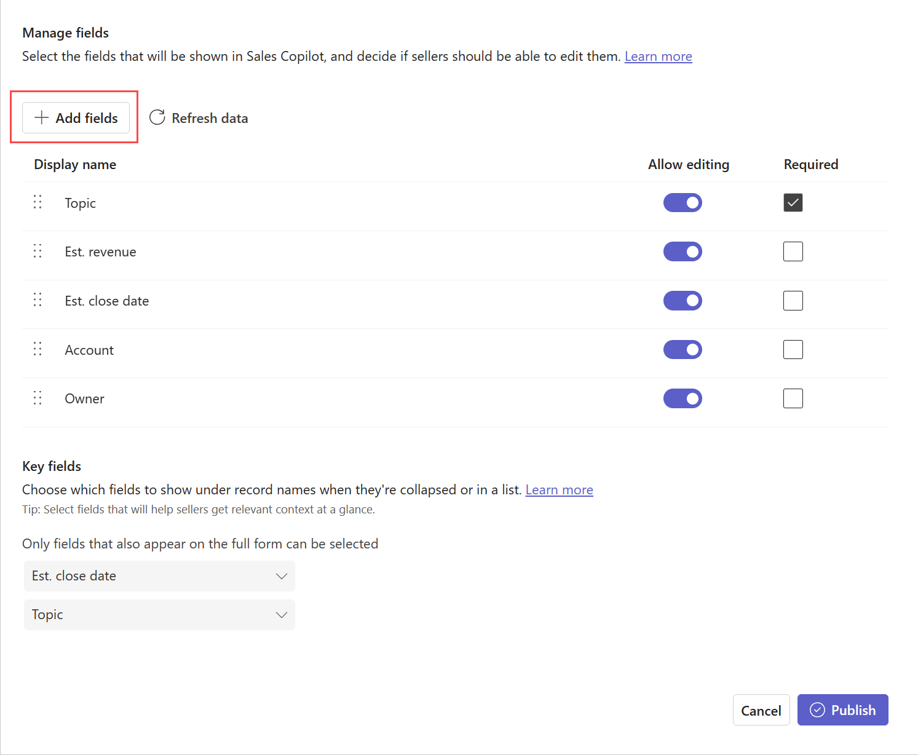Viewport: 918px width, 755px height.
Task: Uncheck the Required checkbox for Topic
Action: [x=793, y=202]
